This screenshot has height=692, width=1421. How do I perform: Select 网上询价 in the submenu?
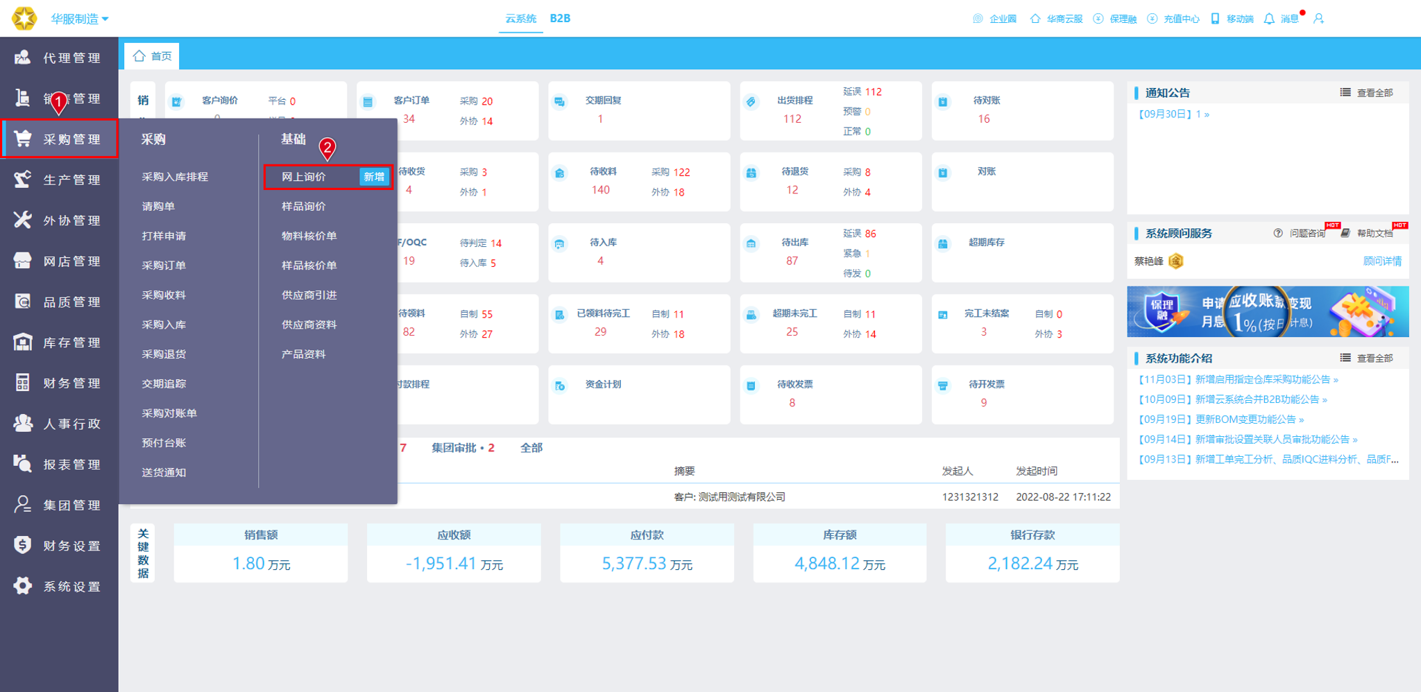click(303, 177)
